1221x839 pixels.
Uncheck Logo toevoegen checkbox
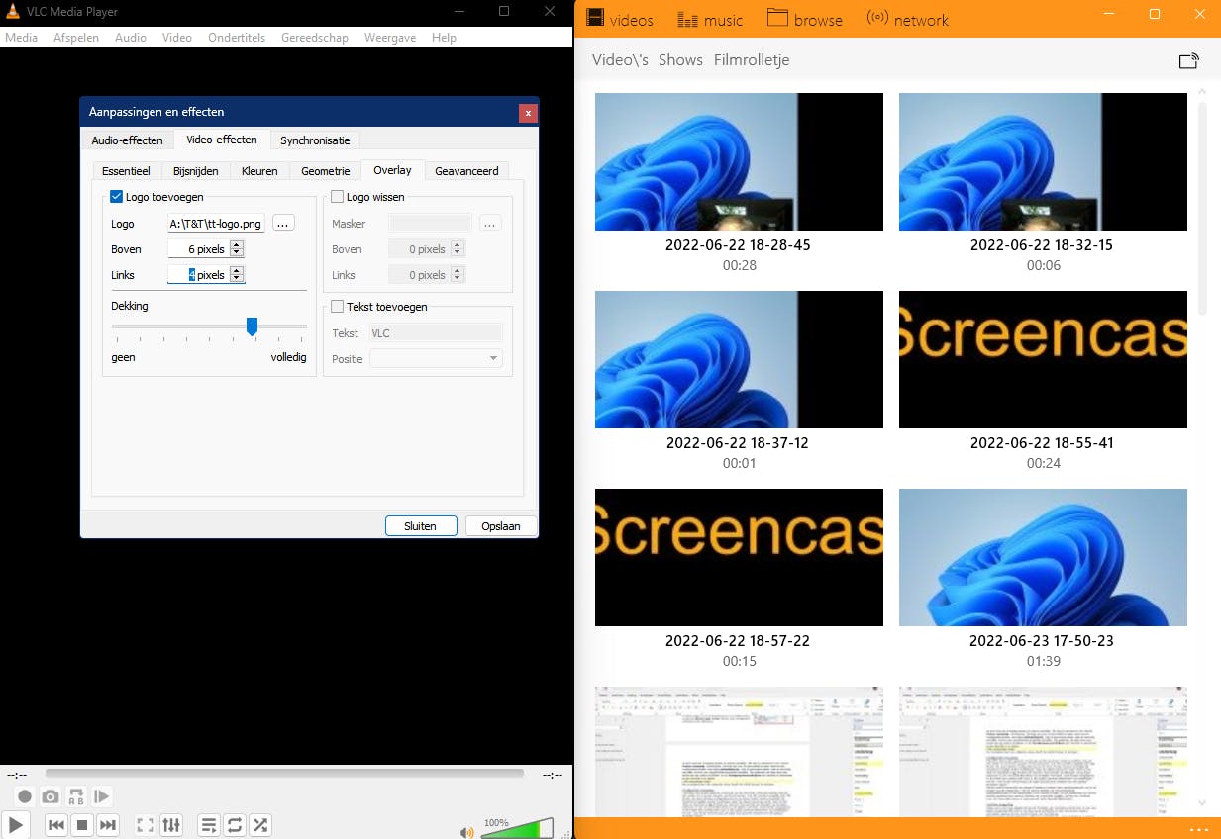point(117,197)
